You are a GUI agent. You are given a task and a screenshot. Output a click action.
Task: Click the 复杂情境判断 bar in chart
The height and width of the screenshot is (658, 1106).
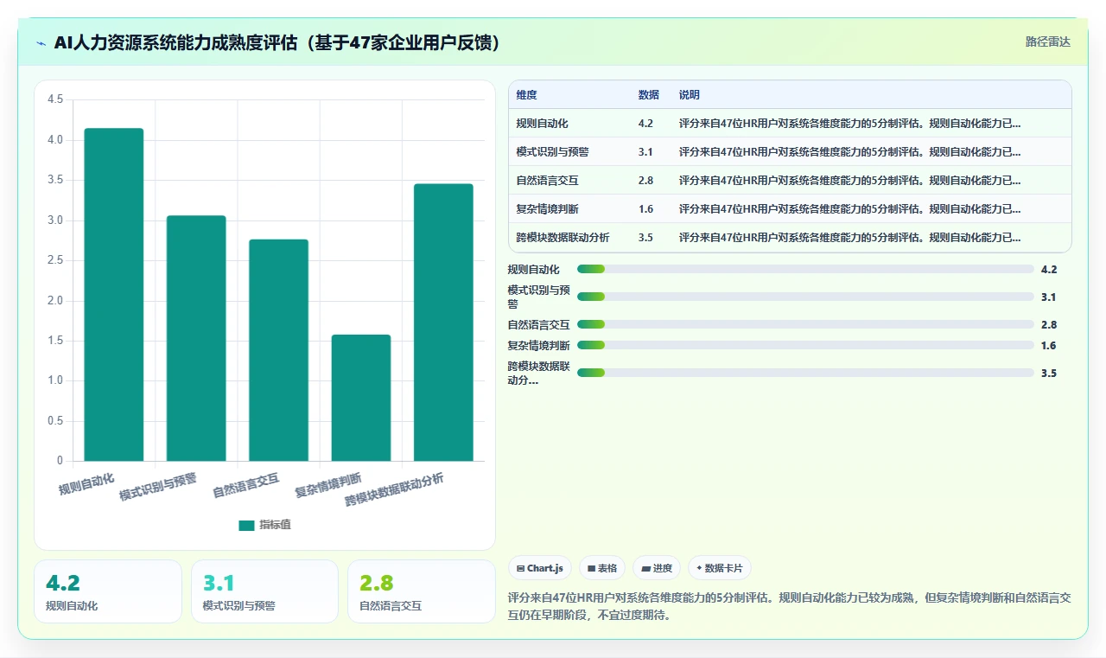(x=361, y=398)
